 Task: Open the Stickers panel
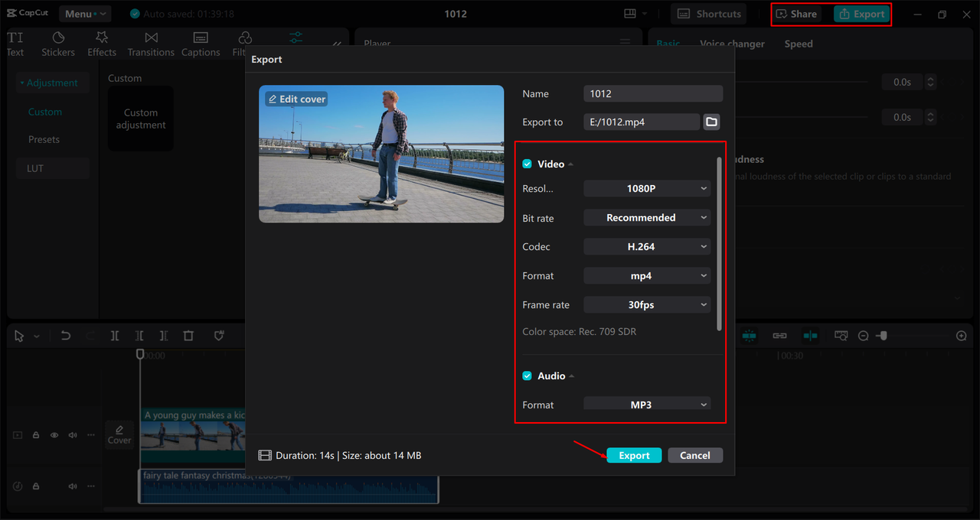point(58,44)
